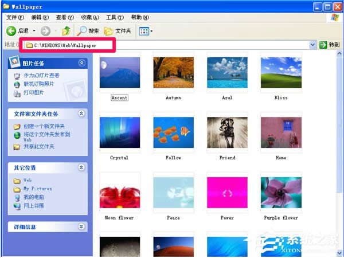Viewport: 344px width, 258px height.
Task: Select the Follow fish wallpaper thumbnail
Action: [x=173, y=132]
